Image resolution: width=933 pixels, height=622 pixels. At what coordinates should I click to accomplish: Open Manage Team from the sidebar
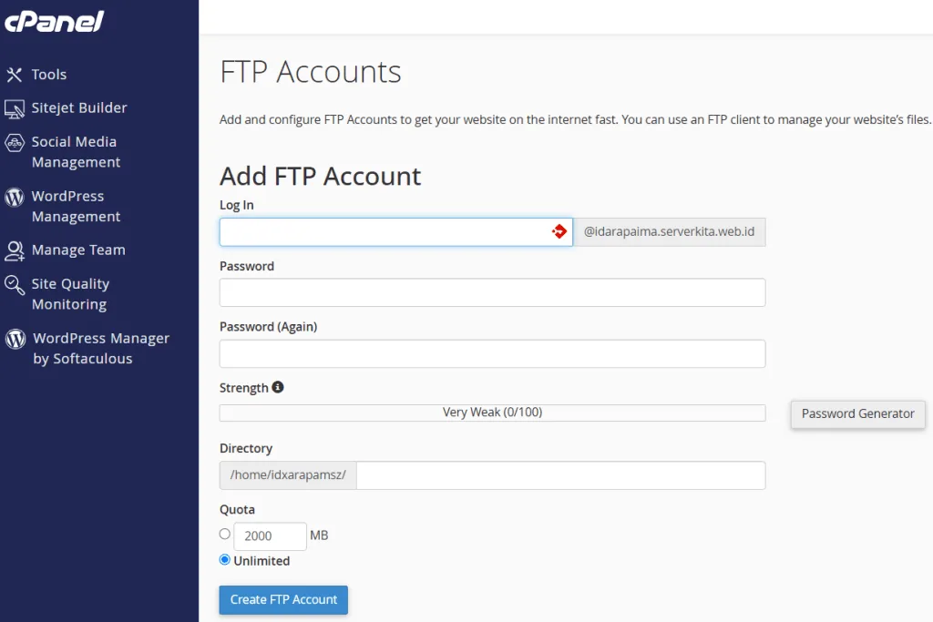(78, 250)
